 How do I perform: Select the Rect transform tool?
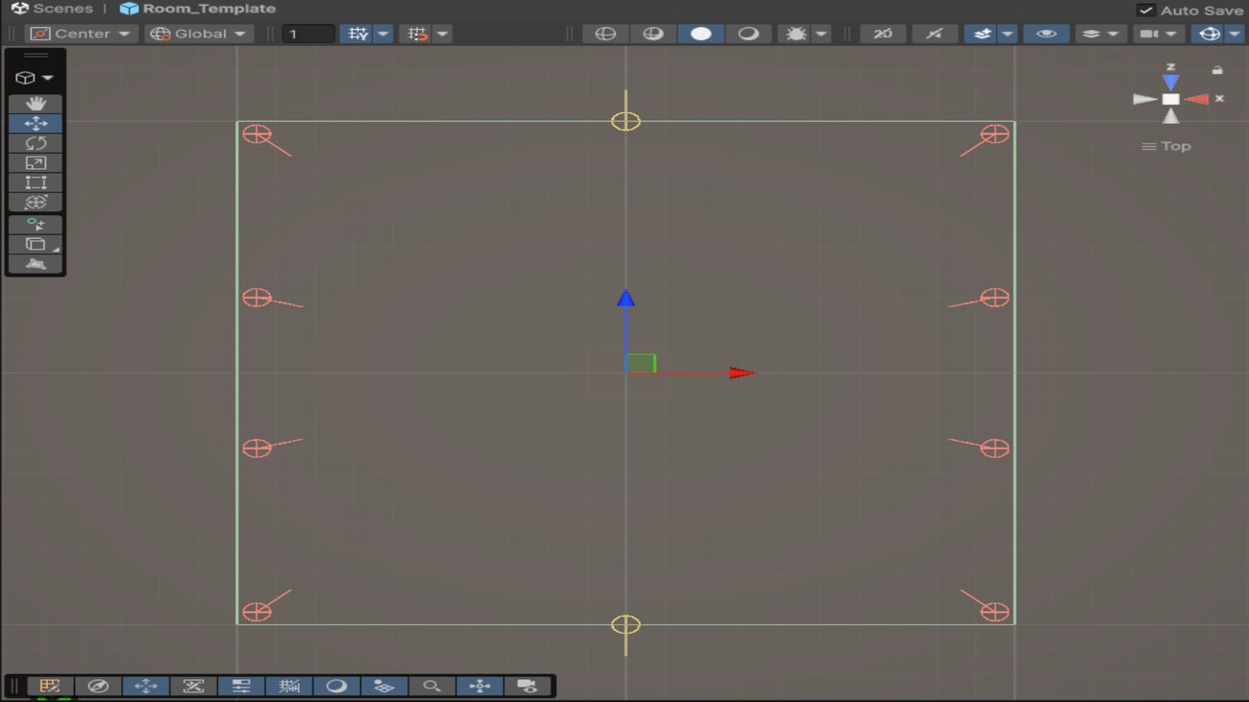point(36,182)
